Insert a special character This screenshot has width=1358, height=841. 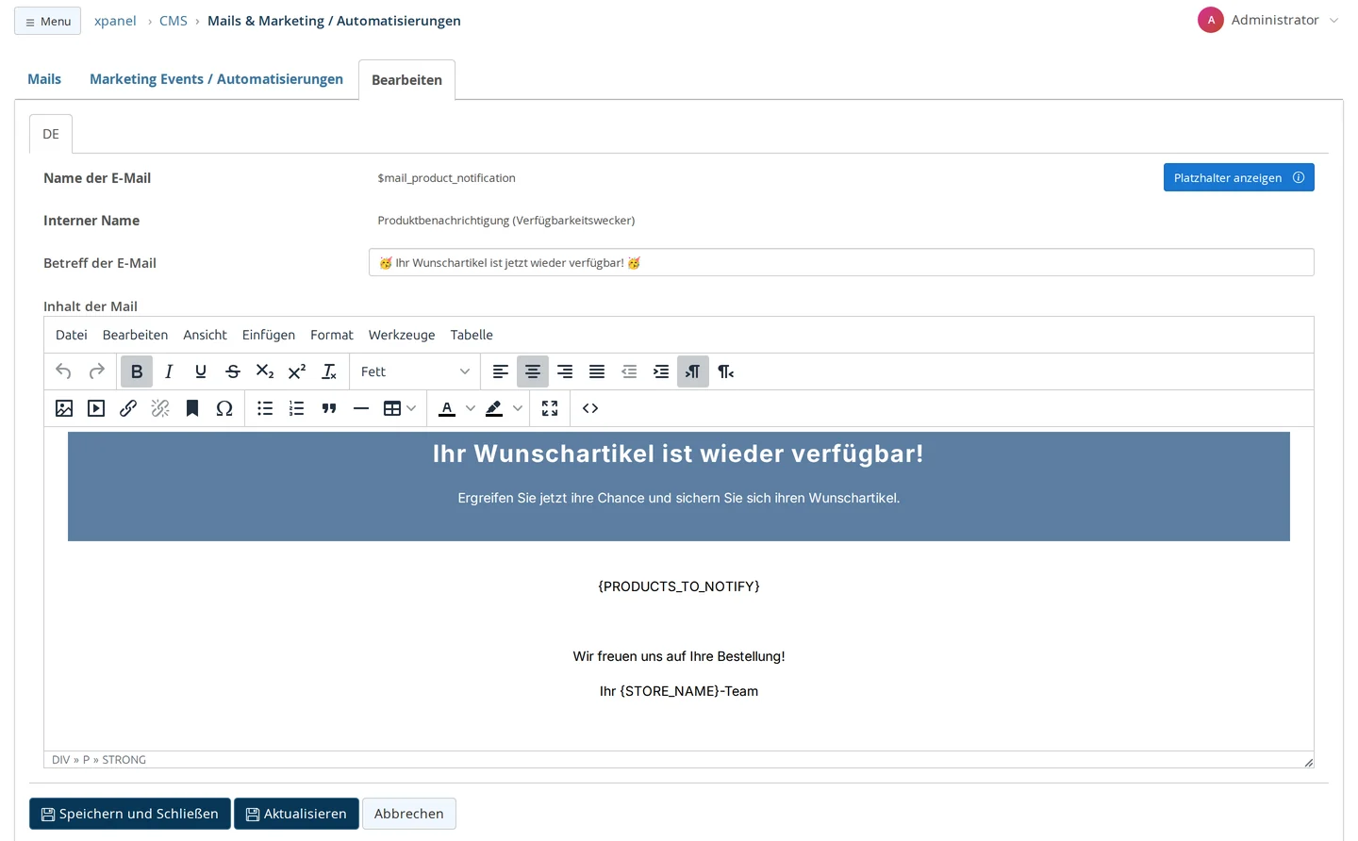(224, 408)
